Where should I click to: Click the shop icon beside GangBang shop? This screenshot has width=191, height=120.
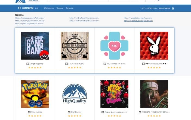(x=28, y=64)
